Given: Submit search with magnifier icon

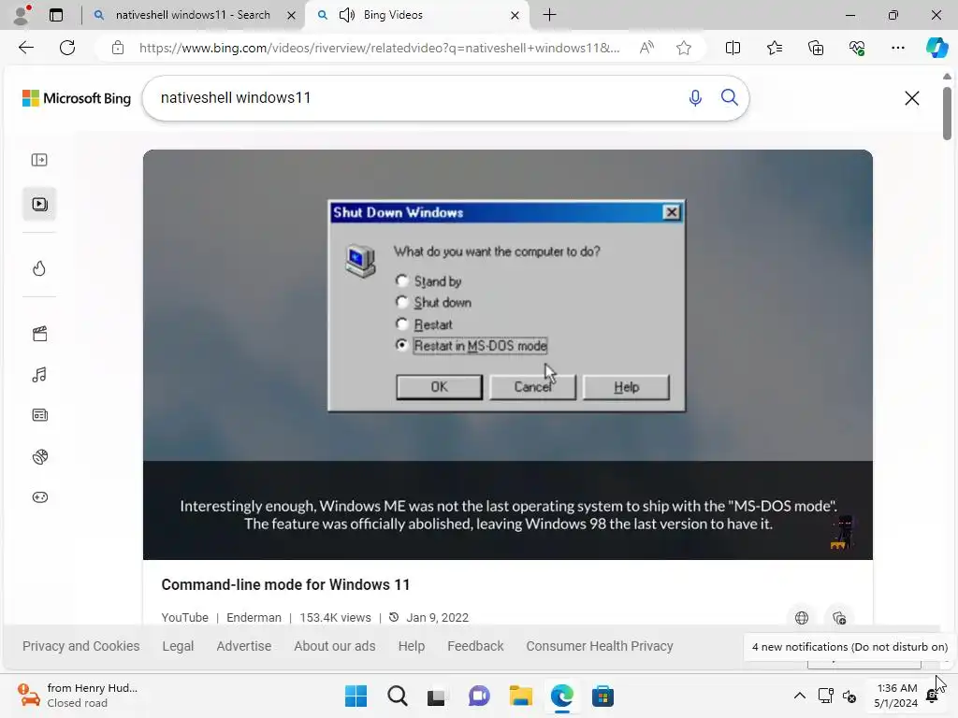Looking at the screenshot, I should pyautogui.click(x=729, y=97).
